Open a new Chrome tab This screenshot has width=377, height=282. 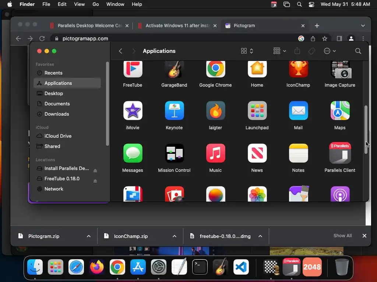coord(317,26)
